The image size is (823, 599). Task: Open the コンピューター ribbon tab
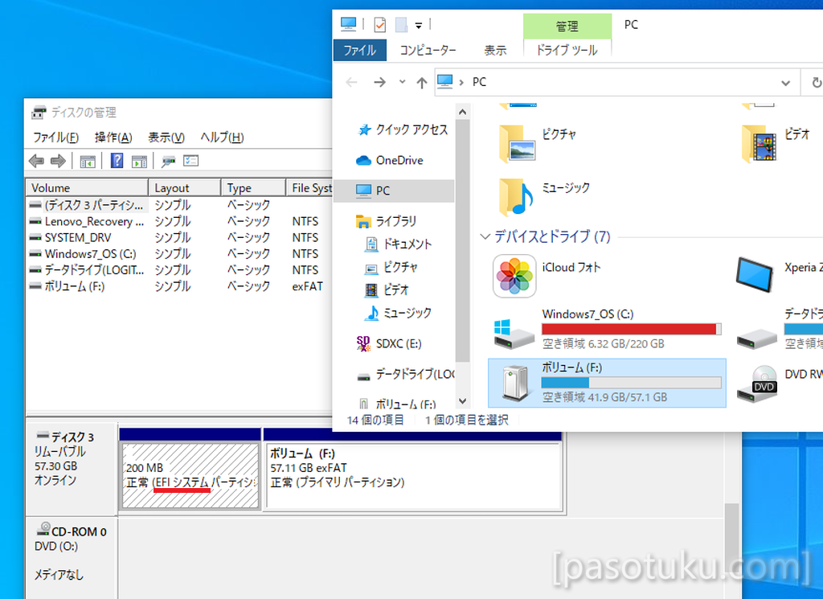(428, 50)
